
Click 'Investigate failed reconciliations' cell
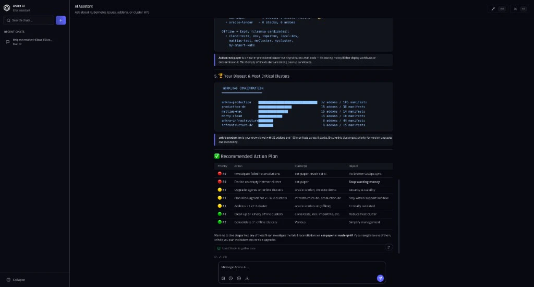(x=257, y=174)
